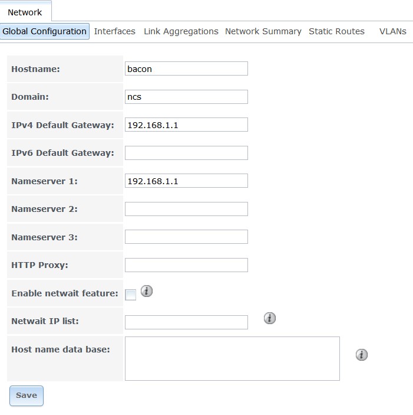The image size is (413, 415).
Task: Focus the Domain input field
Action: click(186, 97)
